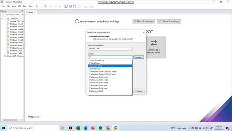This screenshot has height=131, width=232.
Task: Click the green Power On play icon
Action: [37, 6]
